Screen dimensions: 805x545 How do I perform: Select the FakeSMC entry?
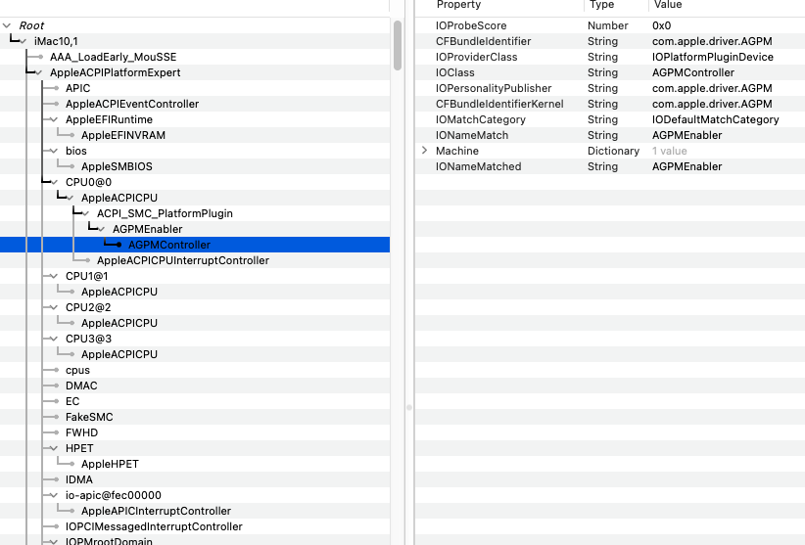tap(89, 417)
